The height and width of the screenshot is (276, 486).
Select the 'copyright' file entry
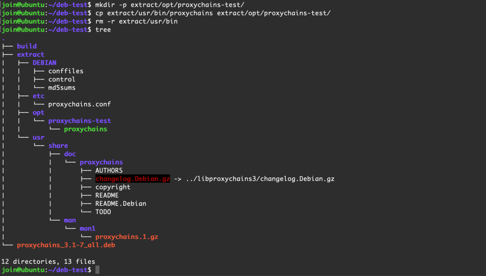(x=113, y=187)
